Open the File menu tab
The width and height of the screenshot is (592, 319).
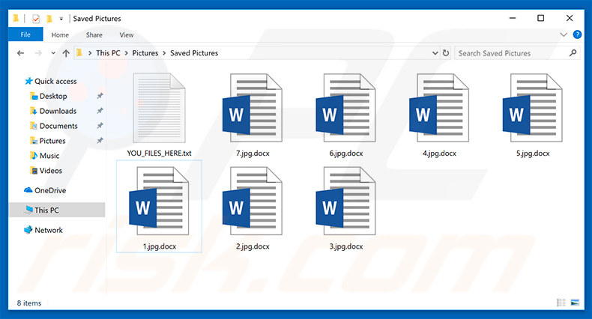point(25,34)
